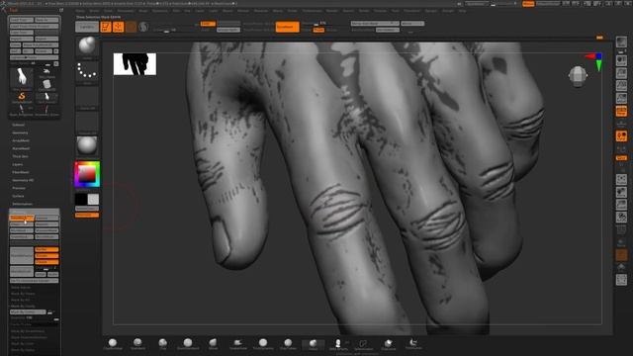The image size is (633, 356).
Task: Select the SelectLasso brush
Action: pyautogui.click(x=363, y=344)
